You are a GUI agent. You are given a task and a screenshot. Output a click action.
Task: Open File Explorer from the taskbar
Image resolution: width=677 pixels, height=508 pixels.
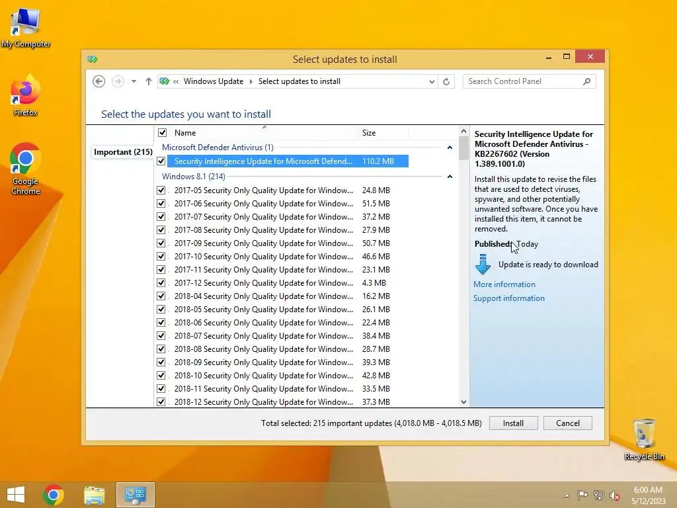click(x=94, y=495)
